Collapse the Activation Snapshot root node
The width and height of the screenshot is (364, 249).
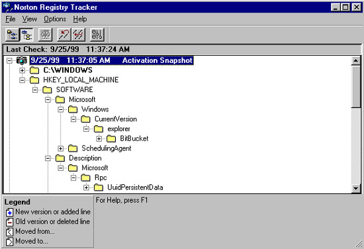(9, 61)
